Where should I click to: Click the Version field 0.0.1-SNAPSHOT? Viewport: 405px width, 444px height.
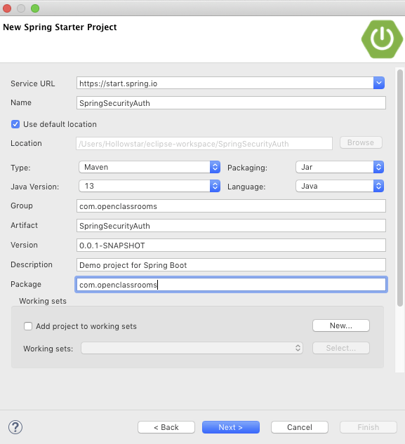point(231,245)
